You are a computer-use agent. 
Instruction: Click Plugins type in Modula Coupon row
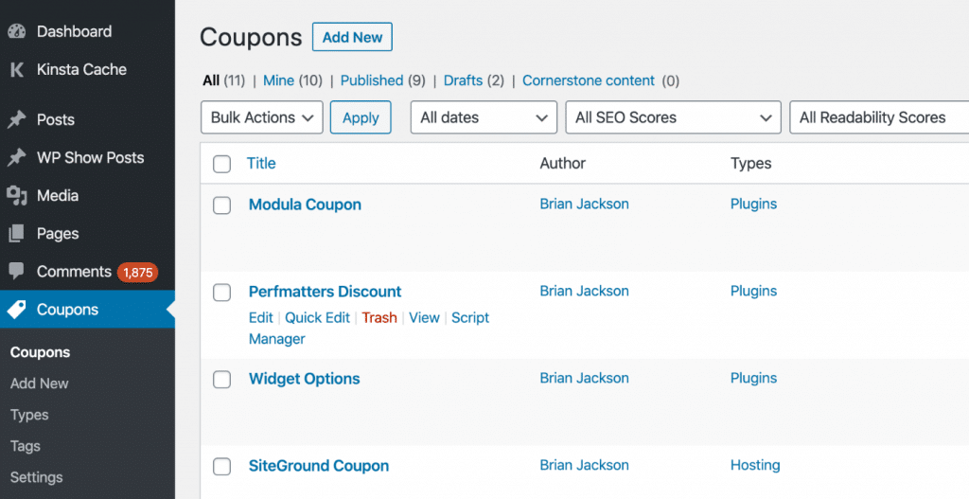pyautogui.click(x=754, y=205)
